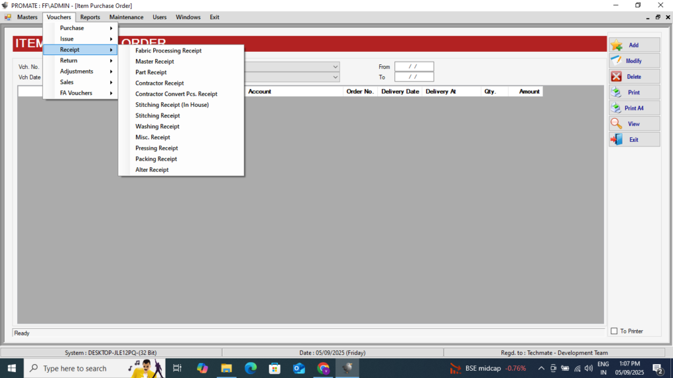The height and width of the screenshot is (378, 673).
Task: Select Stitching Receipt (In House)
Action: pos(172,105)
